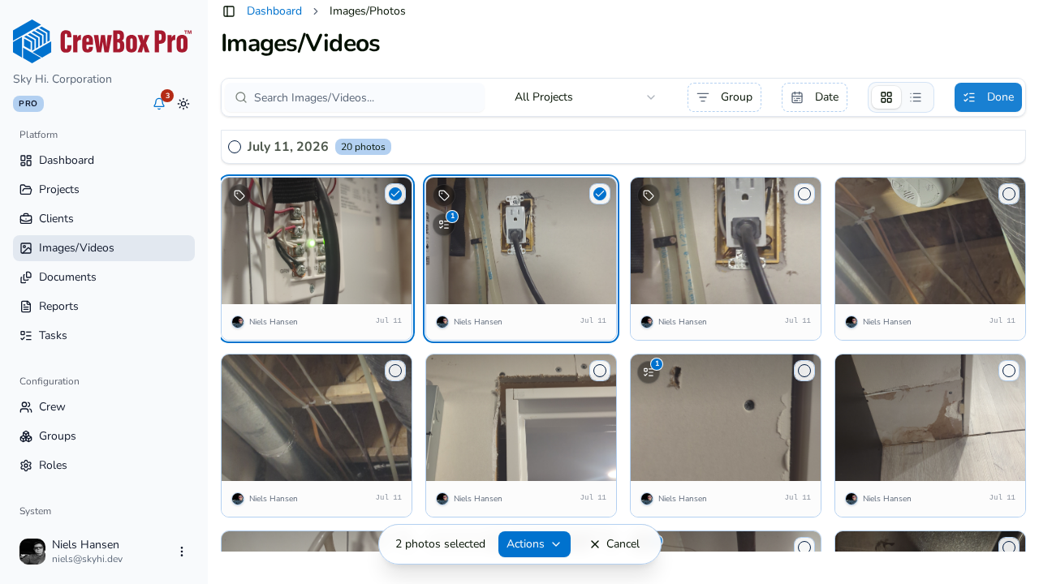Click the search magnifier icon
Viewport: 1039px width, 584px height.
[241, 97]
